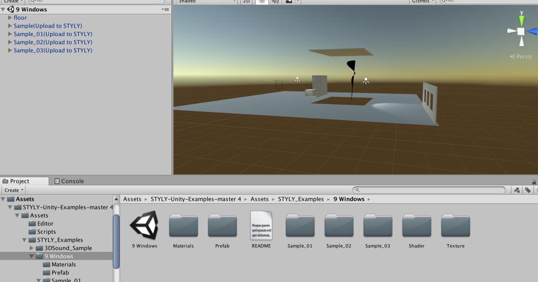Open the 9 Windows scene asset thumbnail

(144, 225)
